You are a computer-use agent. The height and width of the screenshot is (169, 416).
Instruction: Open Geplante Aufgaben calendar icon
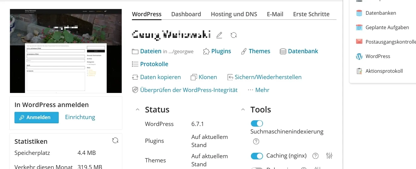359,27
